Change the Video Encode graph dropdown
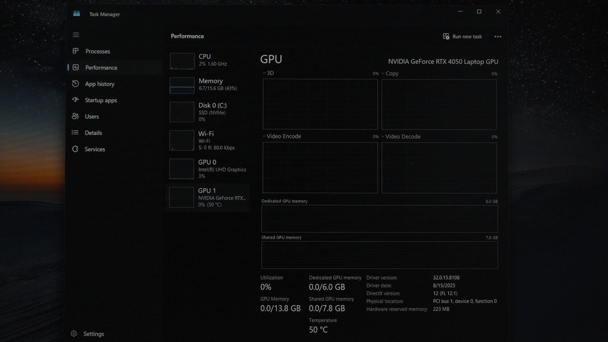 tap(264, 136)
